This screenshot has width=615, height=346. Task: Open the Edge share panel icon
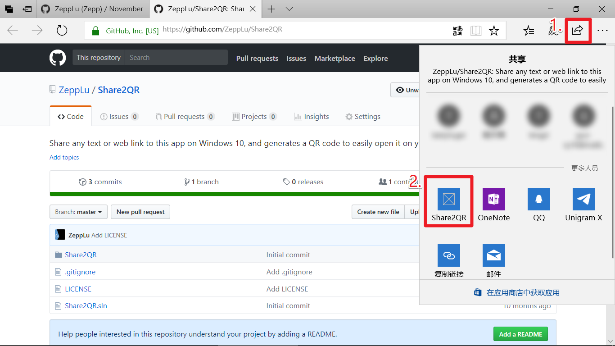578,31
